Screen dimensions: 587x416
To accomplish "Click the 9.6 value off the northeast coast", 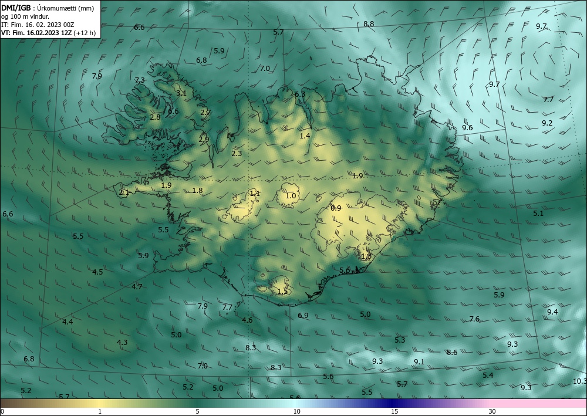I will [x=467, y=127].
